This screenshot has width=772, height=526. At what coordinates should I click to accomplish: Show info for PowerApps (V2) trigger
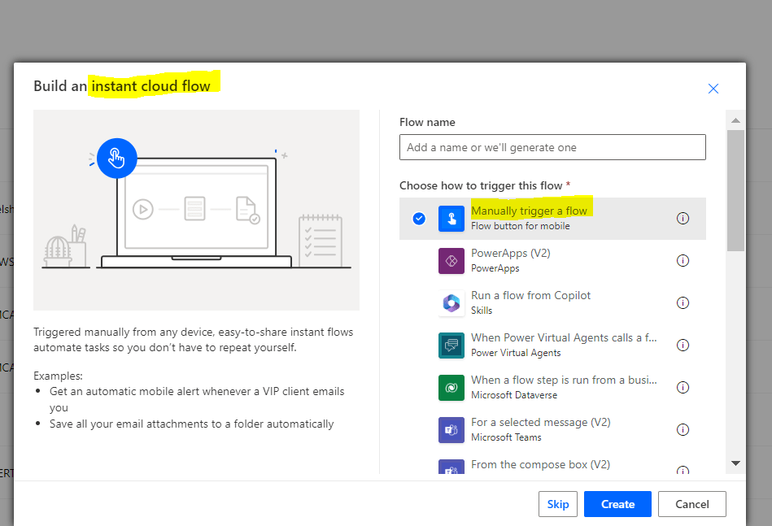(x=683, y=260)
